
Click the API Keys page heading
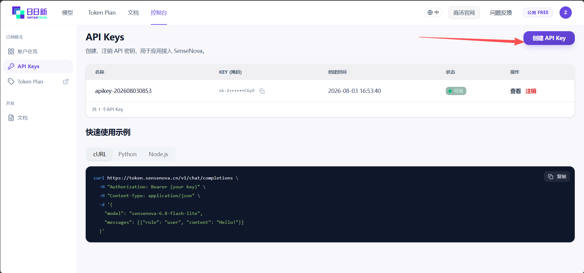click(x=105, y=37)
